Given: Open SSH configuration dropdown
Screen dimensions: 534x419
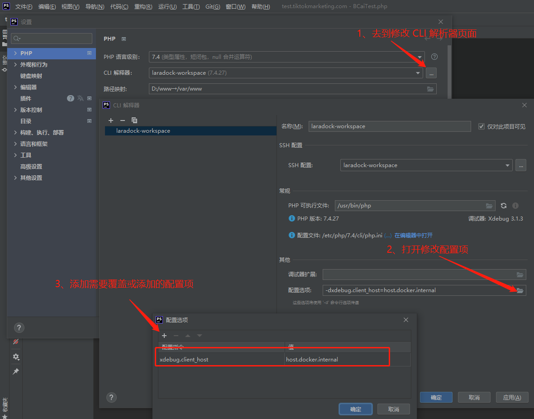Looking at the screenshot, I should 507,165.
